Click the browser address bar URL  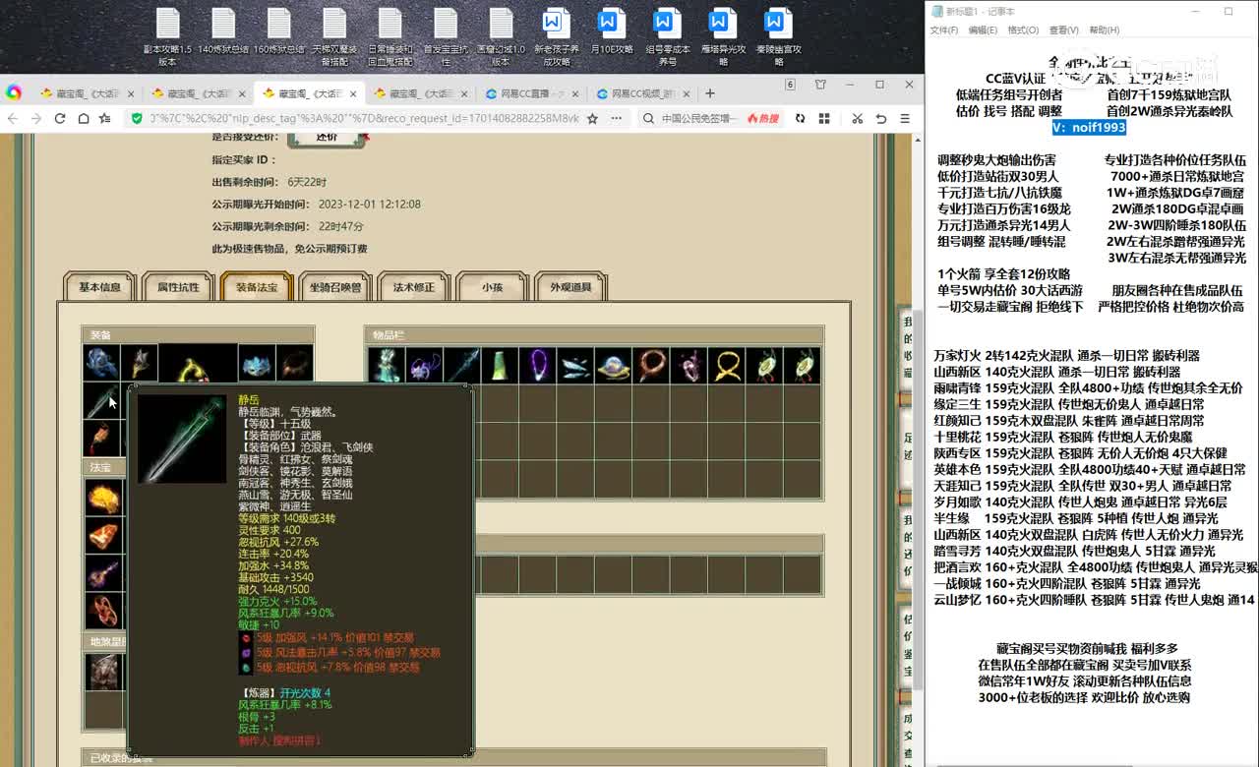coord(364,118)
